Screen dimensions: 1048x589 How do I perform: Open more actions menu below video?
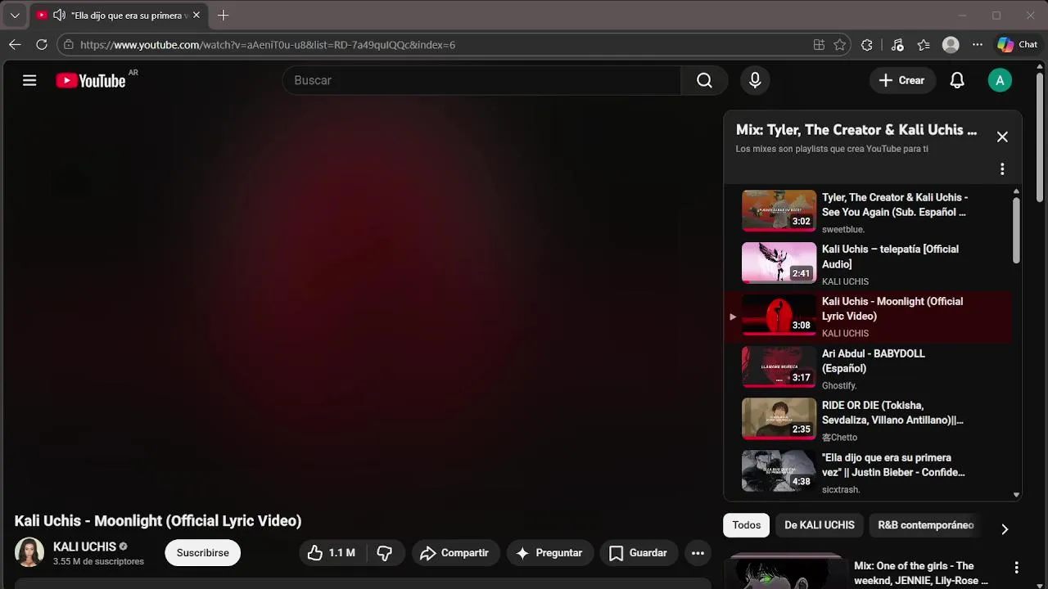pyautogui.click(x=698, y=553)
